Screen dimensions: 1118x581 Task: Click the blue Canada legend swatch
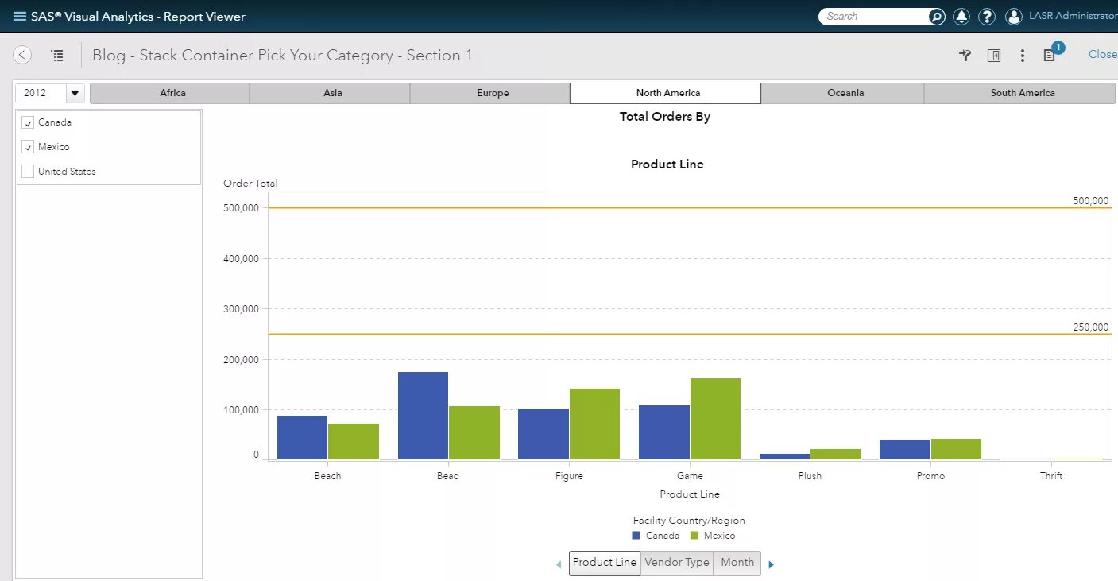pos(636,536)
